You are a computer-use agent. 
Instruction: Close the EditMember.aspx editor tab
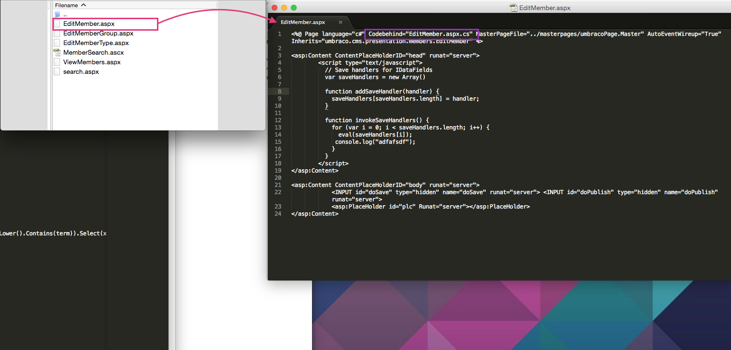pyautogui.click(x=340, y=22)
